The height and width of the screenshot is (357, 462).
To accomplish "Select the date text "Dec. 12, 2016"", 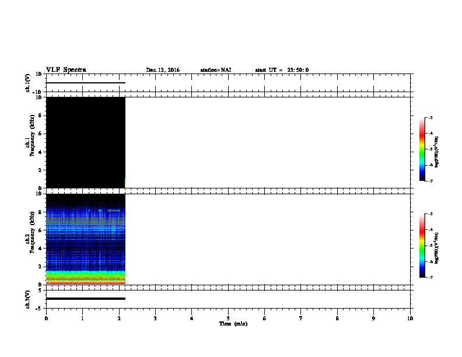I will [163, 70].
